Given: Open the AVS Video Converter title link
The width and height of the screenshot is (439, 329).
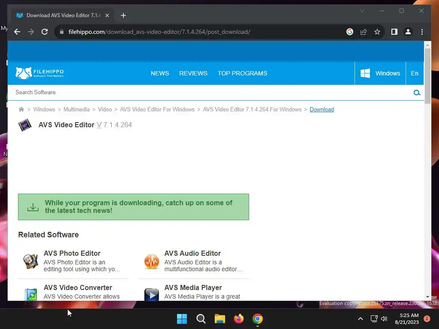Looking at the screenshot, I should [x=78, y=287].
